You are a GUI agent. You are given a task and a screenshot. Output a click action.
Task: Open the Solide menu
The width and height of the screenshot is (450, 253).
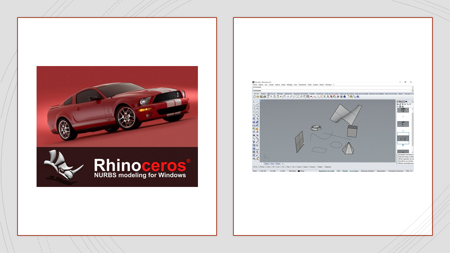283,85
